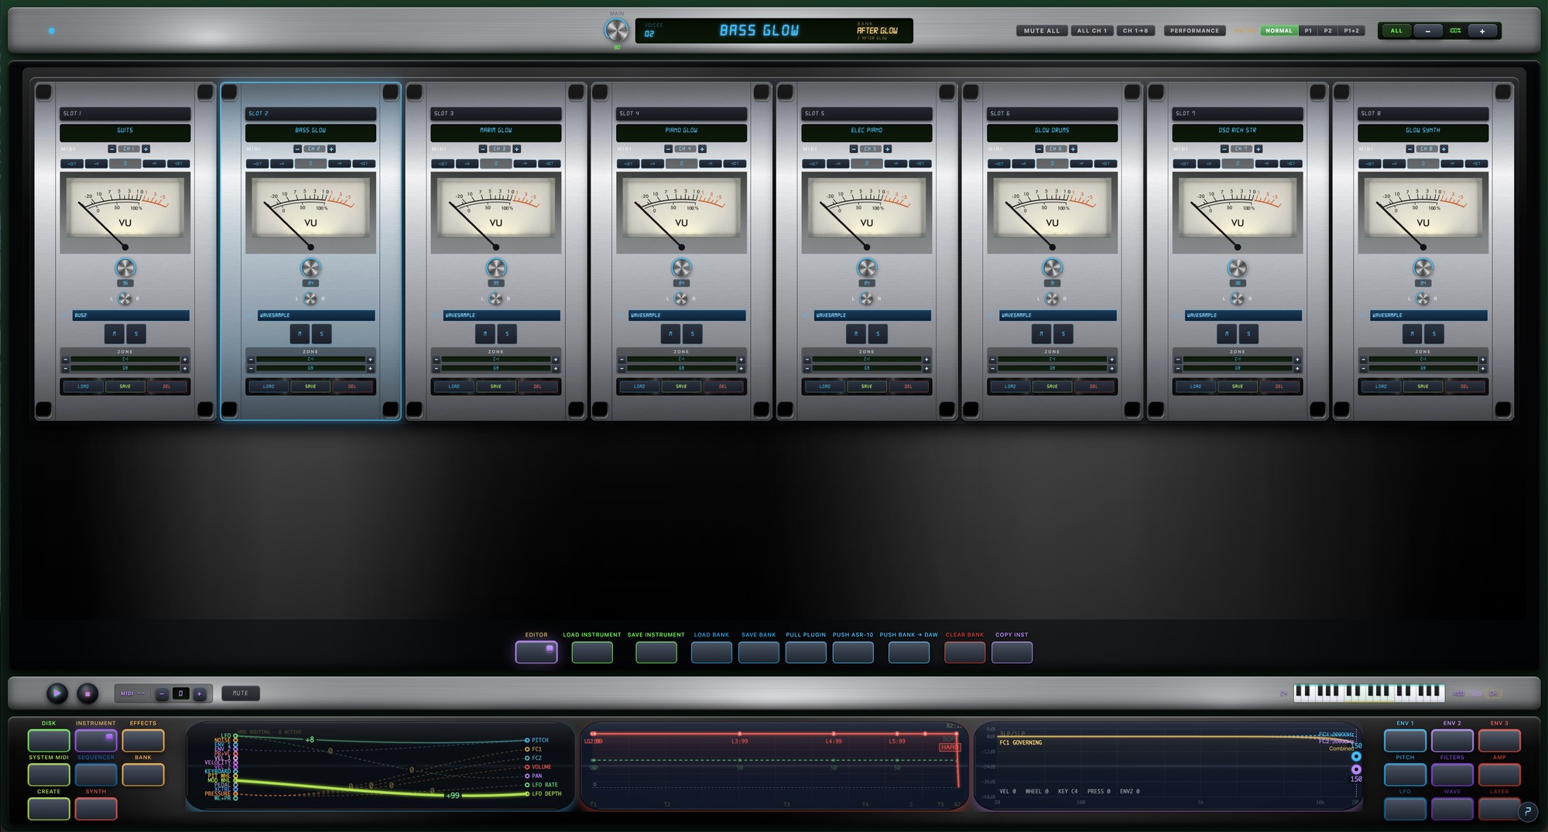
Task: Open the SYNTH pad button
Action: coord(96,809)
